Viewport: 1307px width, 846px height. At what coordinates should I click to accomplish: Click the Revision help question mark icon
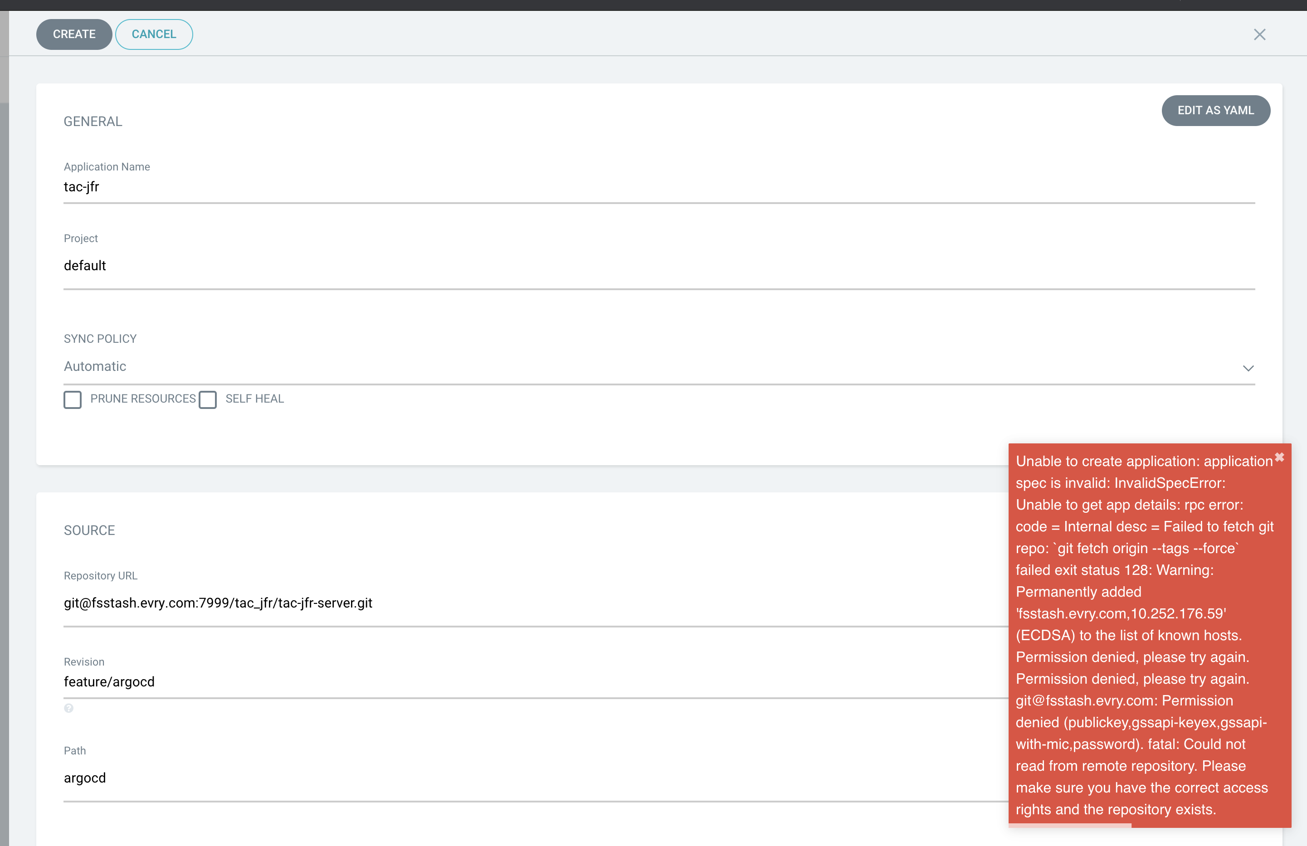[x=69, y=708]
